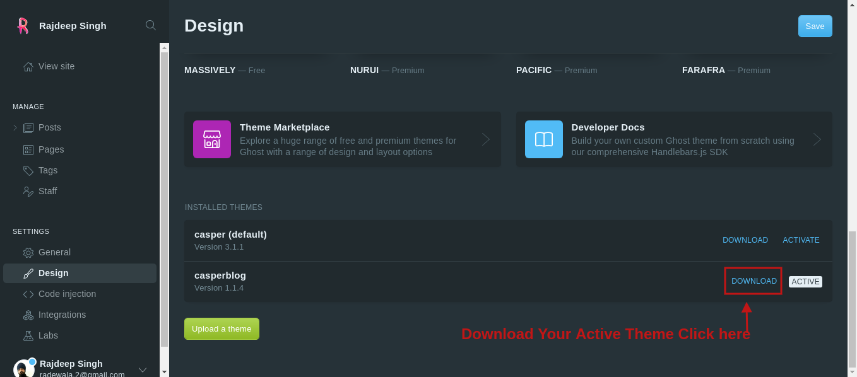
Task: Expand the account menu chevron at bottom left
Action: tap(143, 369)
